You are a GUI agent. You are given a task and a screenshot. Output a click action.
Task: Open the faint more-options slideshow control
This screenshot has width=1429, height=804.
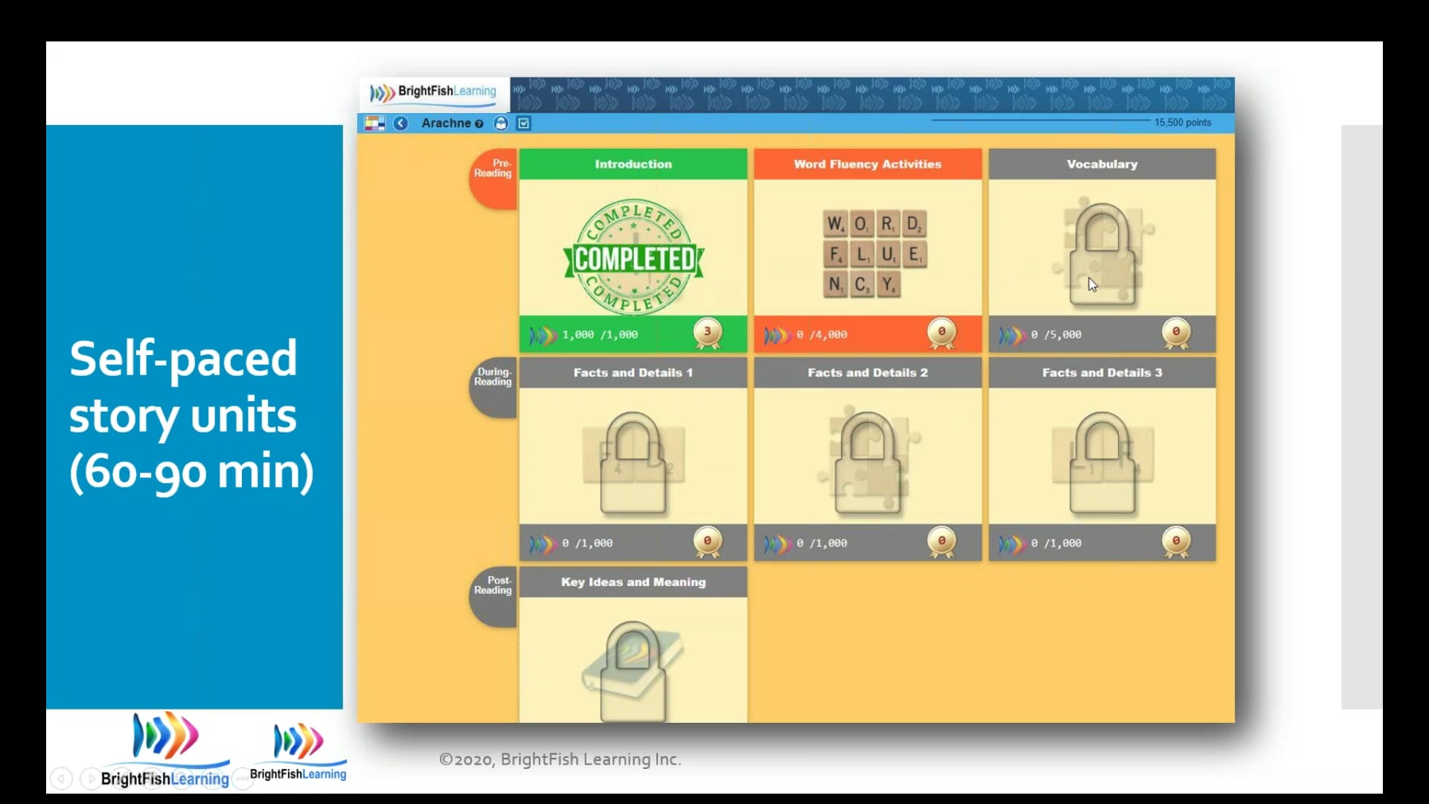pos(242,779)
